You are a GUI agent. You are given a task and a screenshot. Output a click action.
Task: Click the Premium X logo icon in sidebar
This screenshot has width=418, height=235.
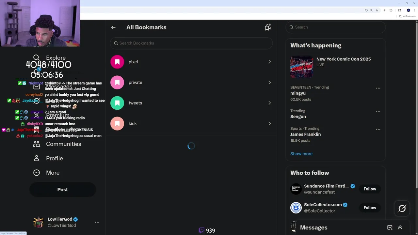pos(37,115)
